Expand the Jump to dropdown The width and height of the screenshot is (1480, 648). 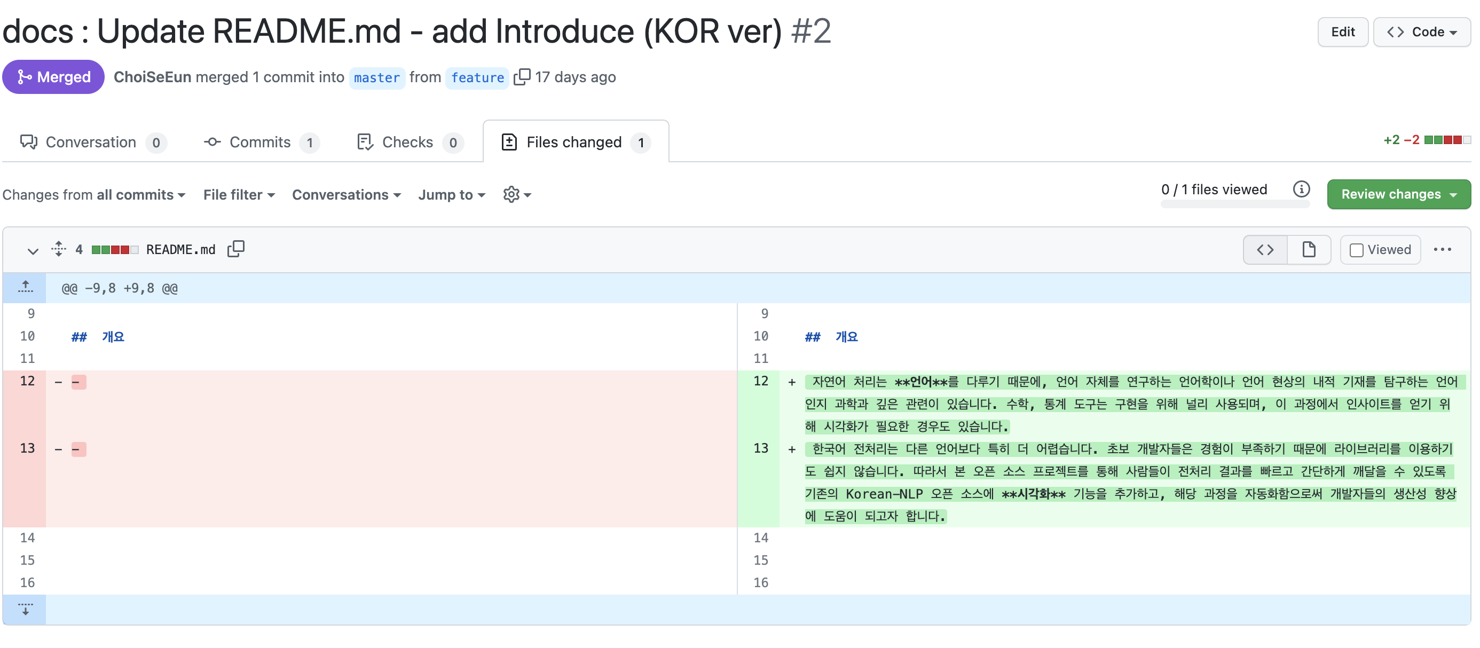[451, 195]
